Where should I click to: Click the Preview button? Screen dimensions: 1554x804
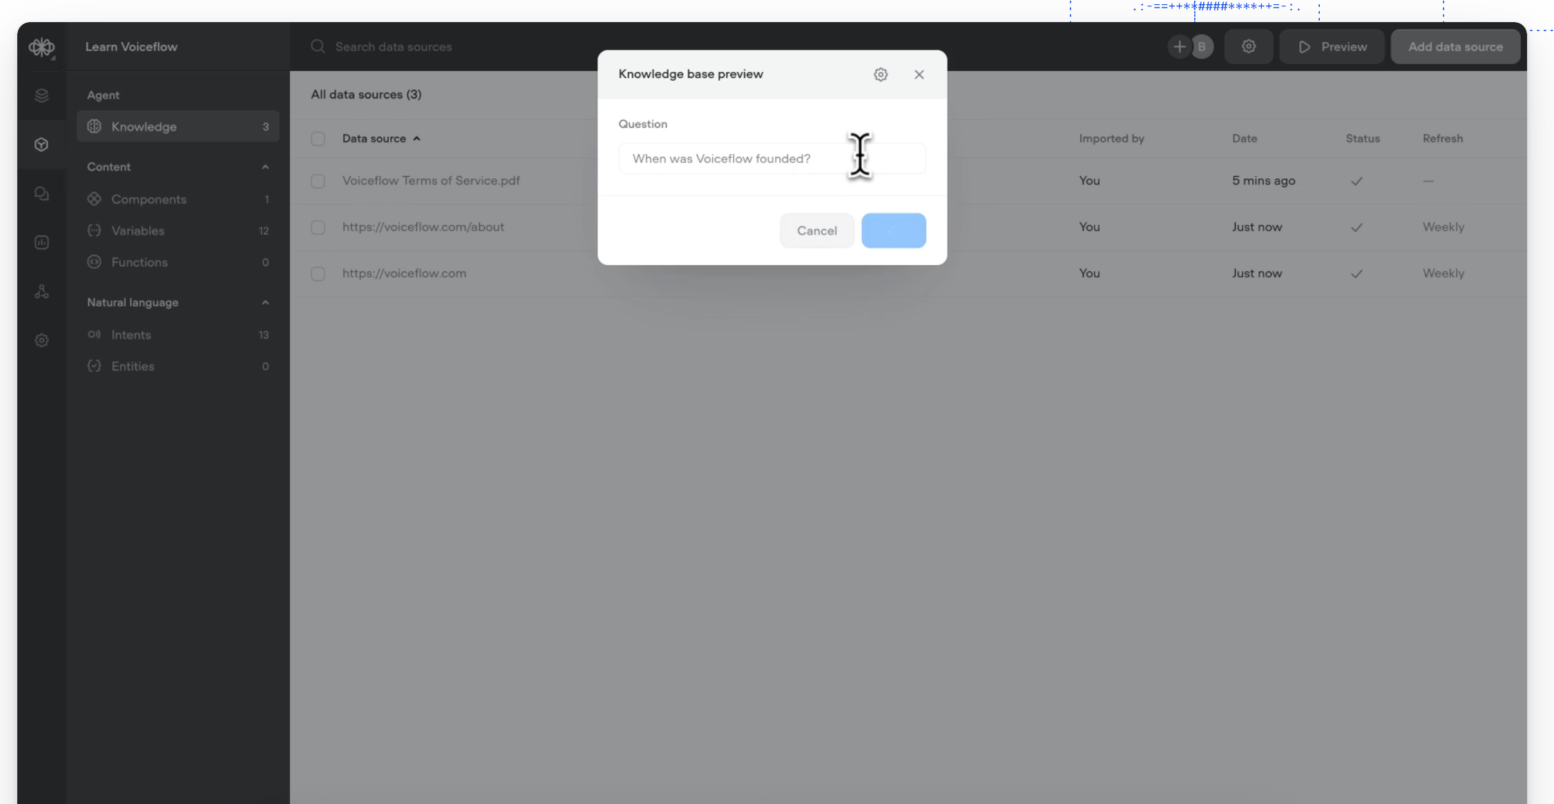1332,46
